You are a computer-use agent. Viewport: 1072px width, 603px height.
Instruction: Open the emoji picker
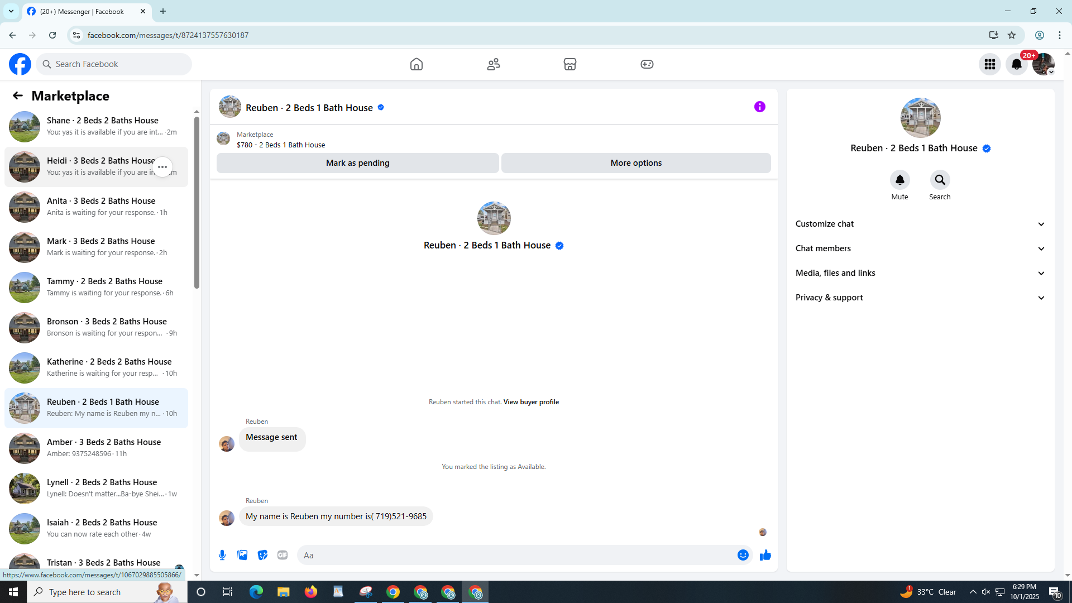pyautogui.click(x=743, y=555)
